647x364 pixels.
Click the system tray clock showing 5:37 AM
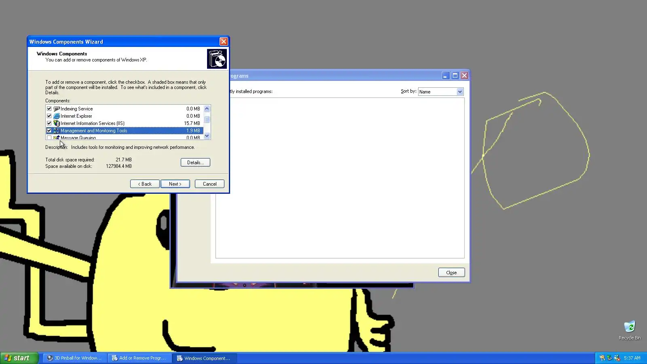click(632, 358)
